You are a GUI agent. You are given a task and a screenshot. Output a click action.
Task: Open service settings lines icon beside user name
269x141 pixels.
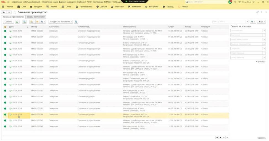click(x=254, y=2)
